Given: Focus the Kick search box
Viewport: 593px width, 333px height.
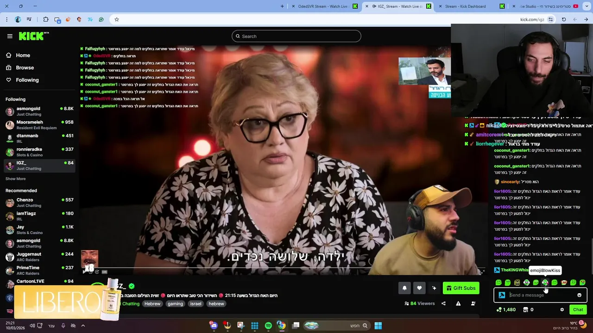Looking at the screenshot, I should click(296, 36).
